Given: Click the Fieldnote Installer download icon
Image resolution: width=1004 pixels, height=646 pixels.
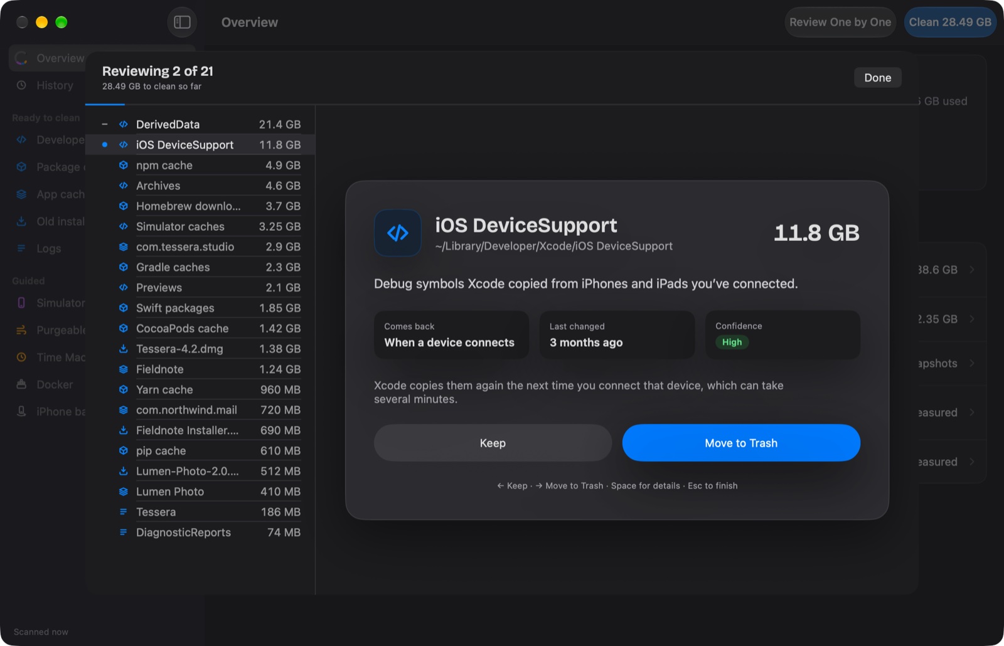Looking at the screenshot, I should point(124,430).
